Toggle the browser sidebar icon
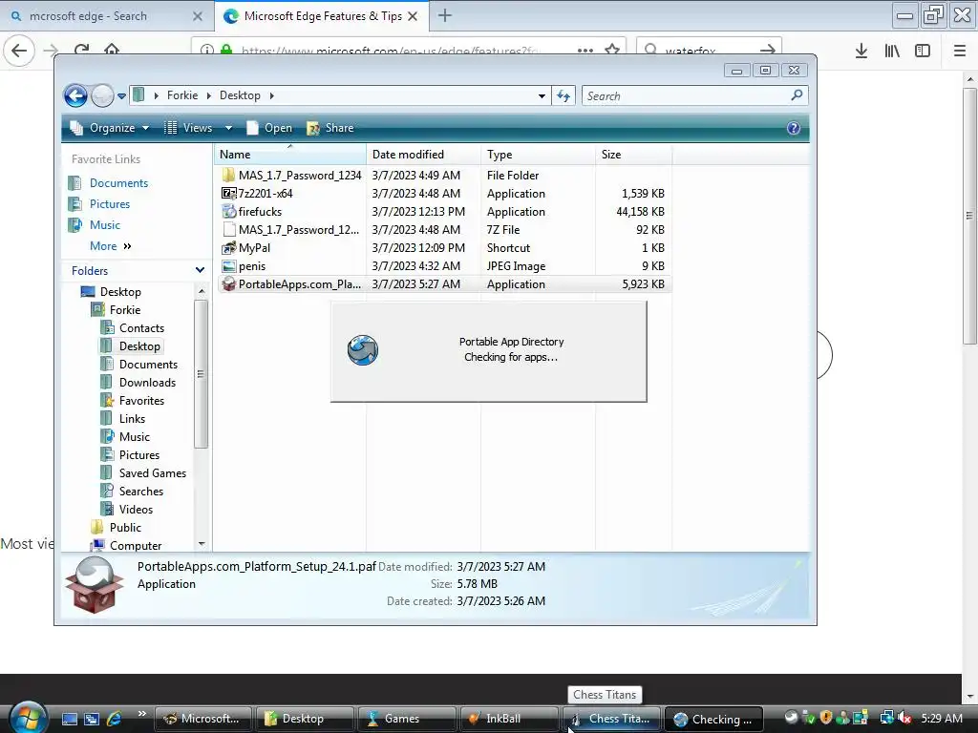978x733 pixels. (x=923, y=51)
